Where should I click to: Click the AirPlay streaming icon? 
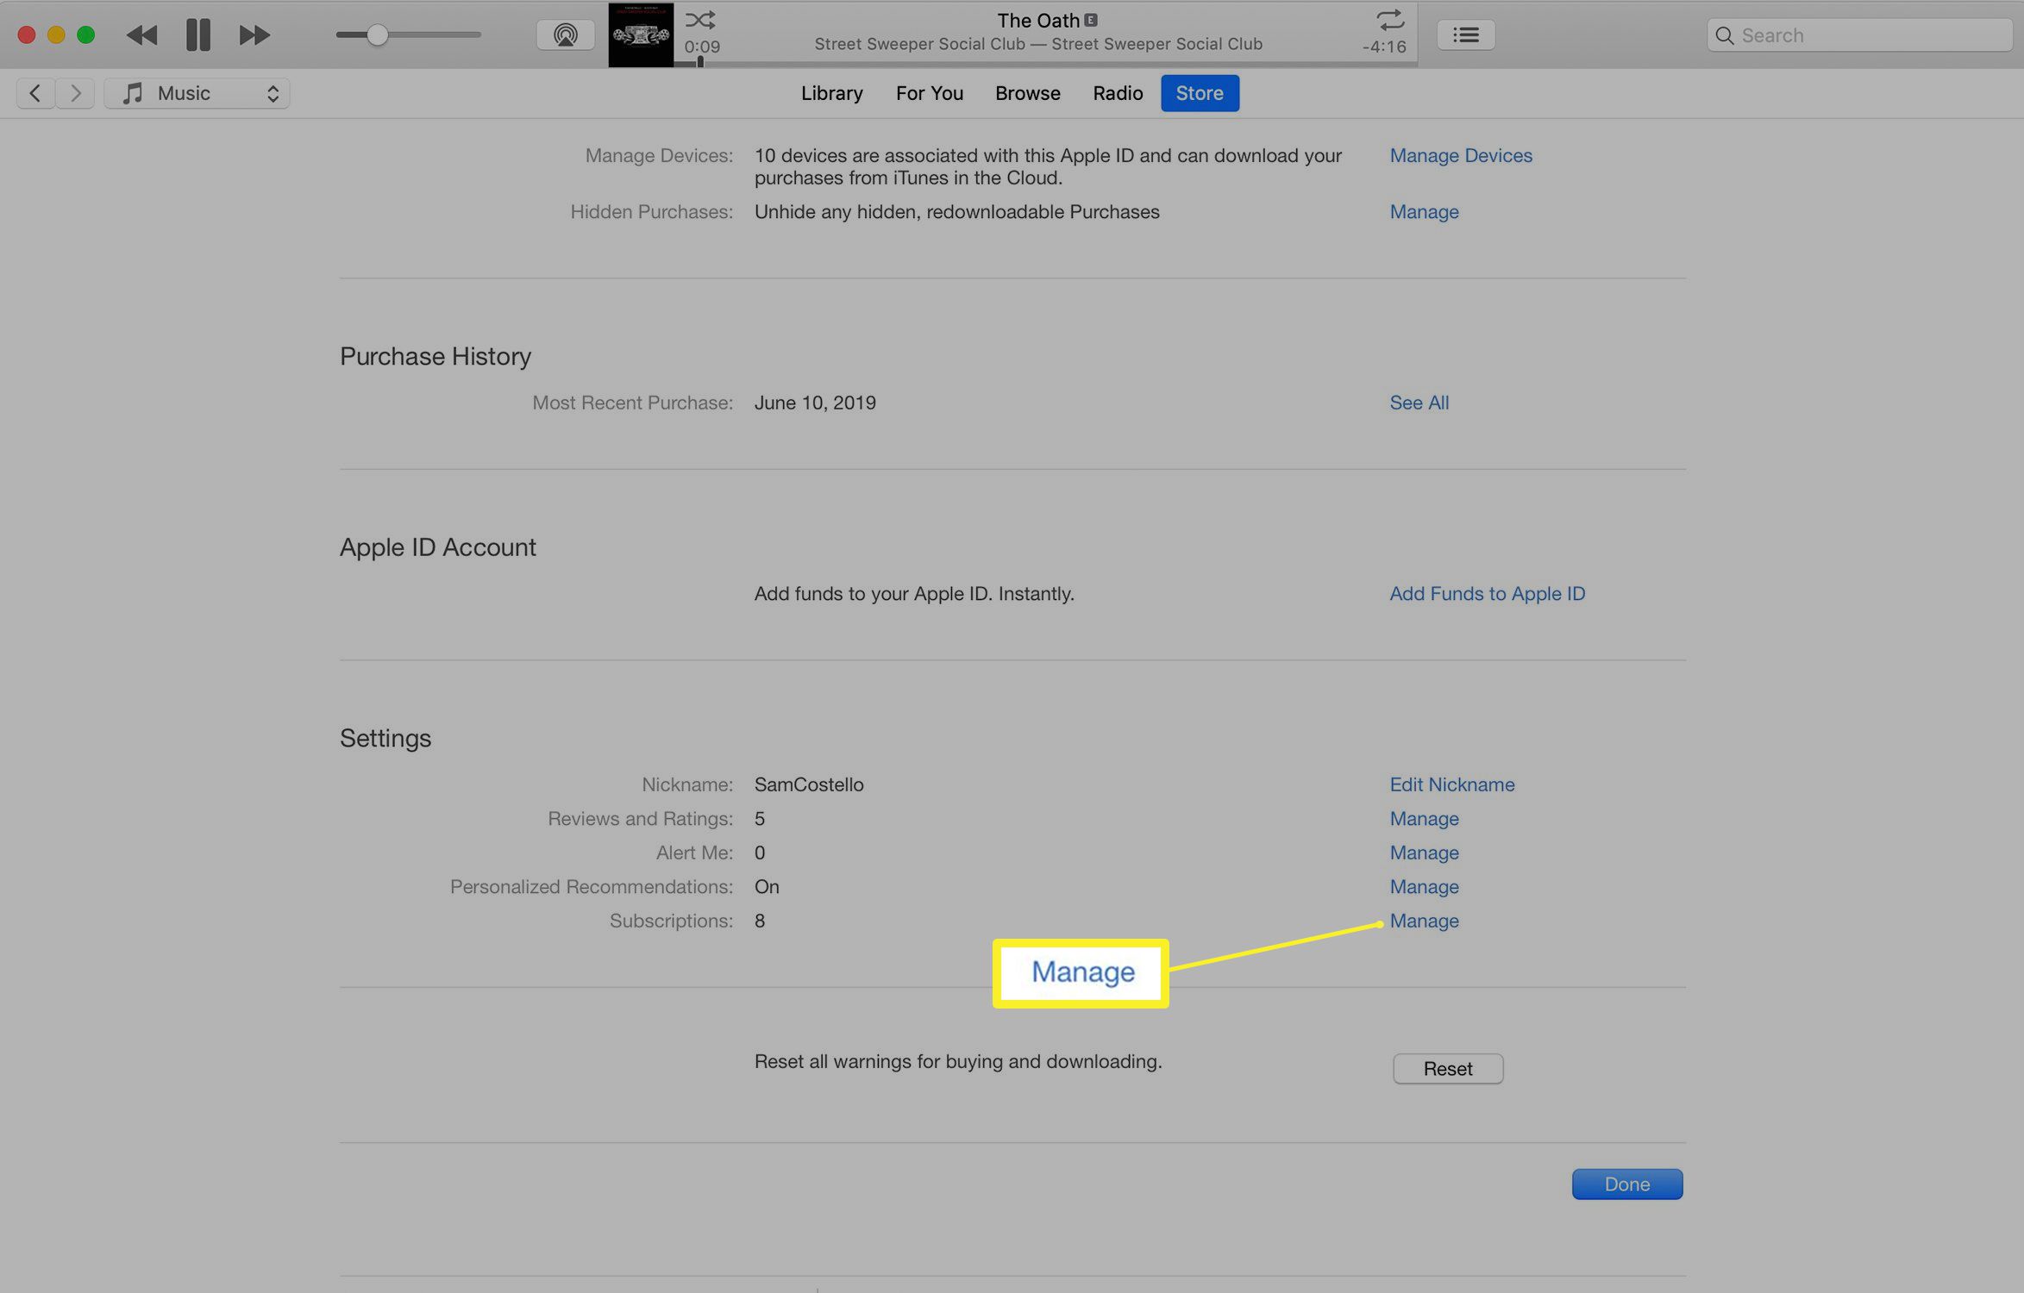pos(563,33)
